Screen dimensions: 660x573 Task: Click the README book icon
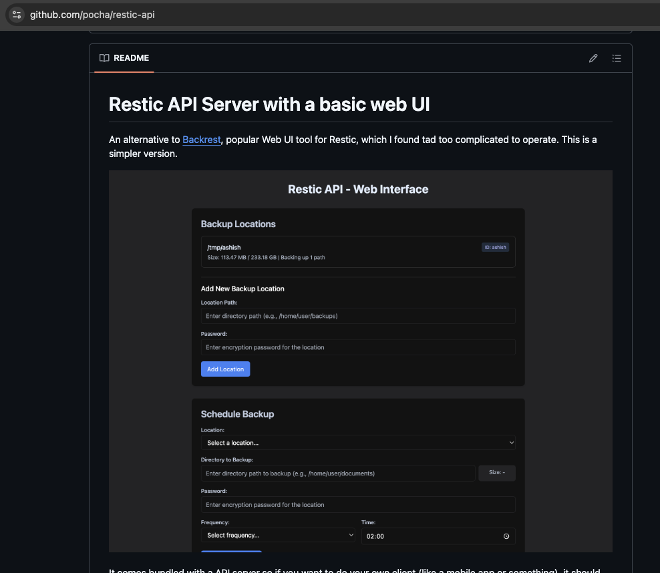(104, 58)
